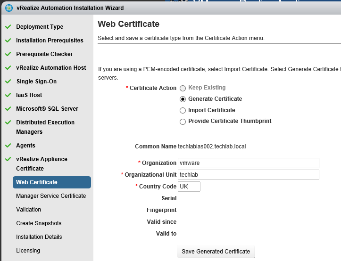
Task: Click the Country Code field with UK
Action: pyautogui.click(x=189, y=187)
